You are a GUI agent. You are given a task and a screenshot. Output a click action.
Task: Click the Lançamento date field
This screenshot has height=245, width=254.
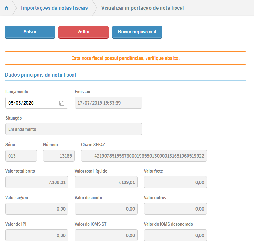(32, 103)
